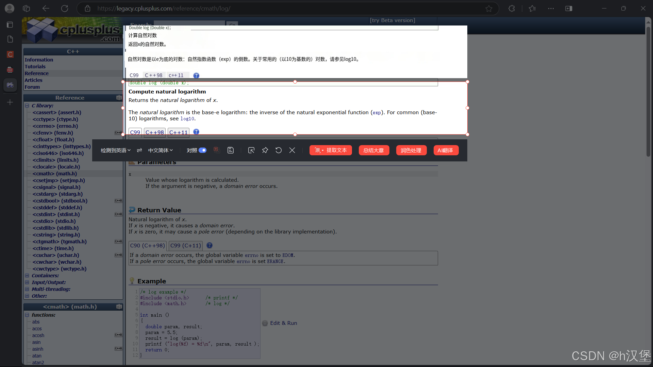This screenshot has width=653, height=367.
Task: Open the 检测到英语 source language dropdown
Action: 115,150
